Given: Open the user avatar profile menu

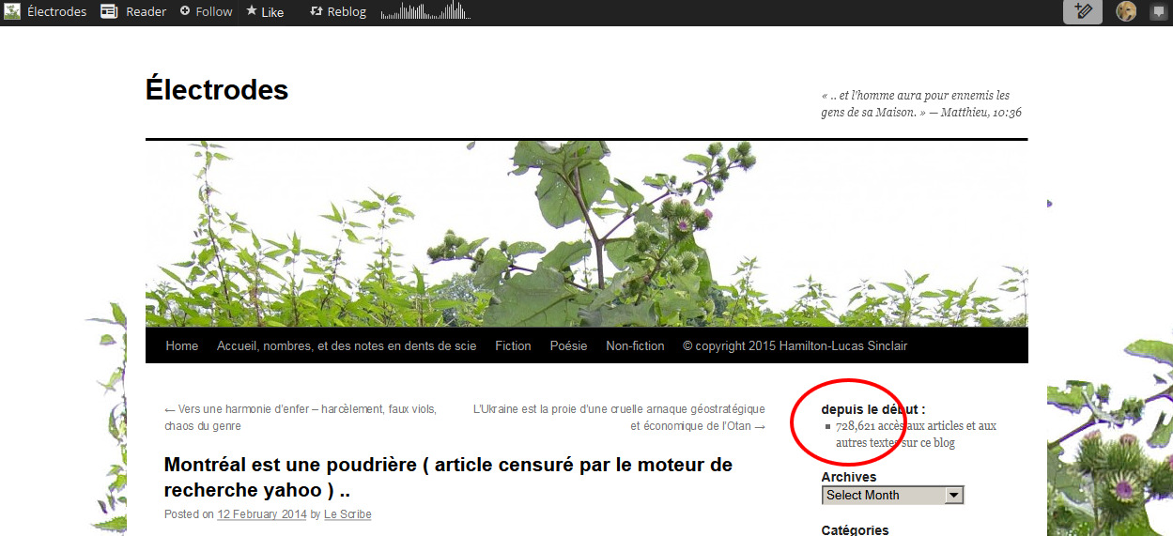Looking at the screenshot, I should click(1125, 11).
